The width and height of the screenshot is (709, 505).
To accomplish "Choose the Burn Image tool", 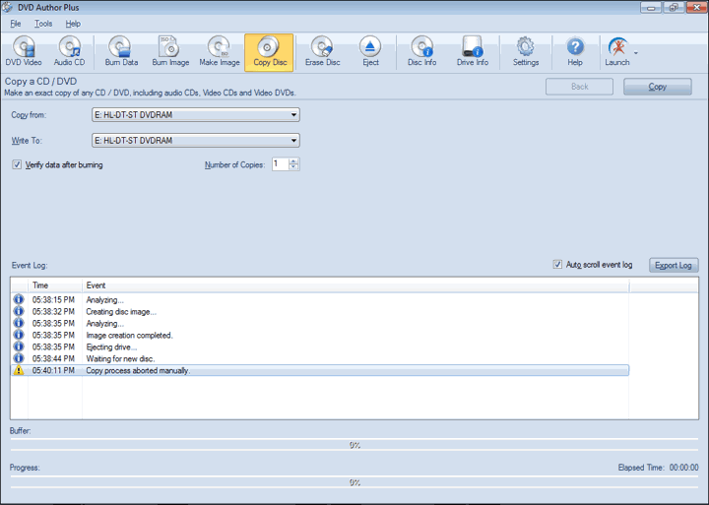I will (x=170, y=52).
